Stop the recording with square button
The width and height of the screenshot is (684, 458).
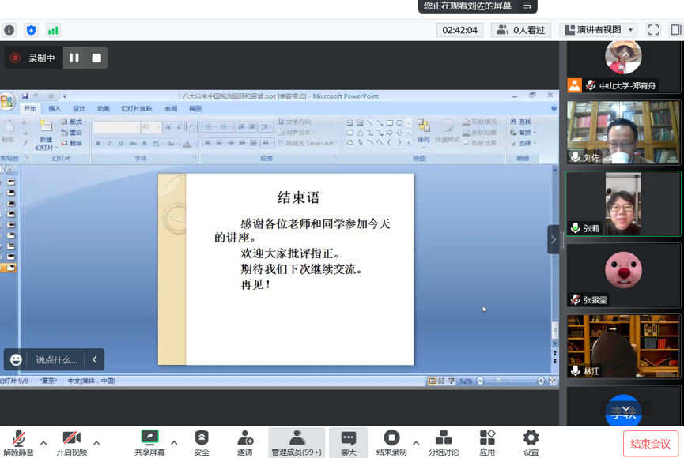click(96, 58)
